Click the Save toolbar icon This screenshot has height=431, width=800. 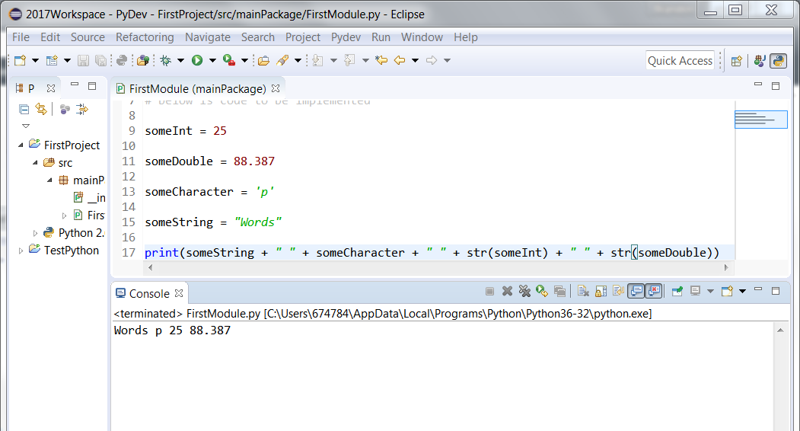(x=83, y=60)
